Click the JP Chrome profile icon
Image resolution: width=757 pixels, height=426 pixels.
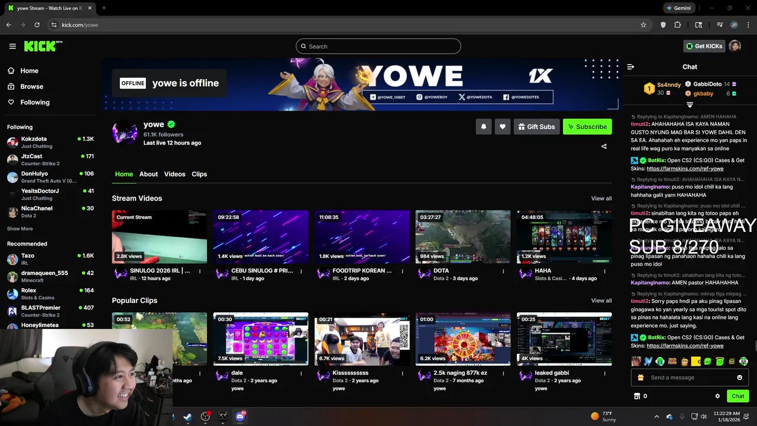click(734, 25)
